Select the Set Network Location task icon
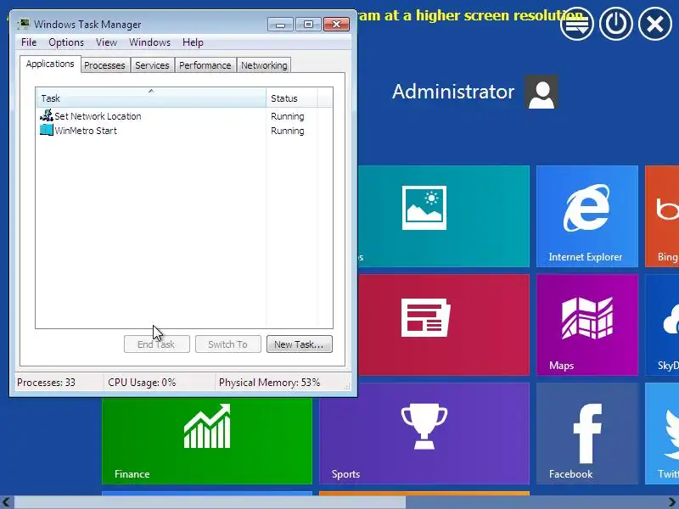 pos(47,115)
